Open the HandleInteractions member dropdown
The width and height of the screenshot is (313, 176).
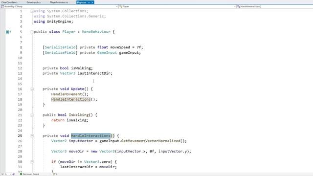click(x=274, y=6)
